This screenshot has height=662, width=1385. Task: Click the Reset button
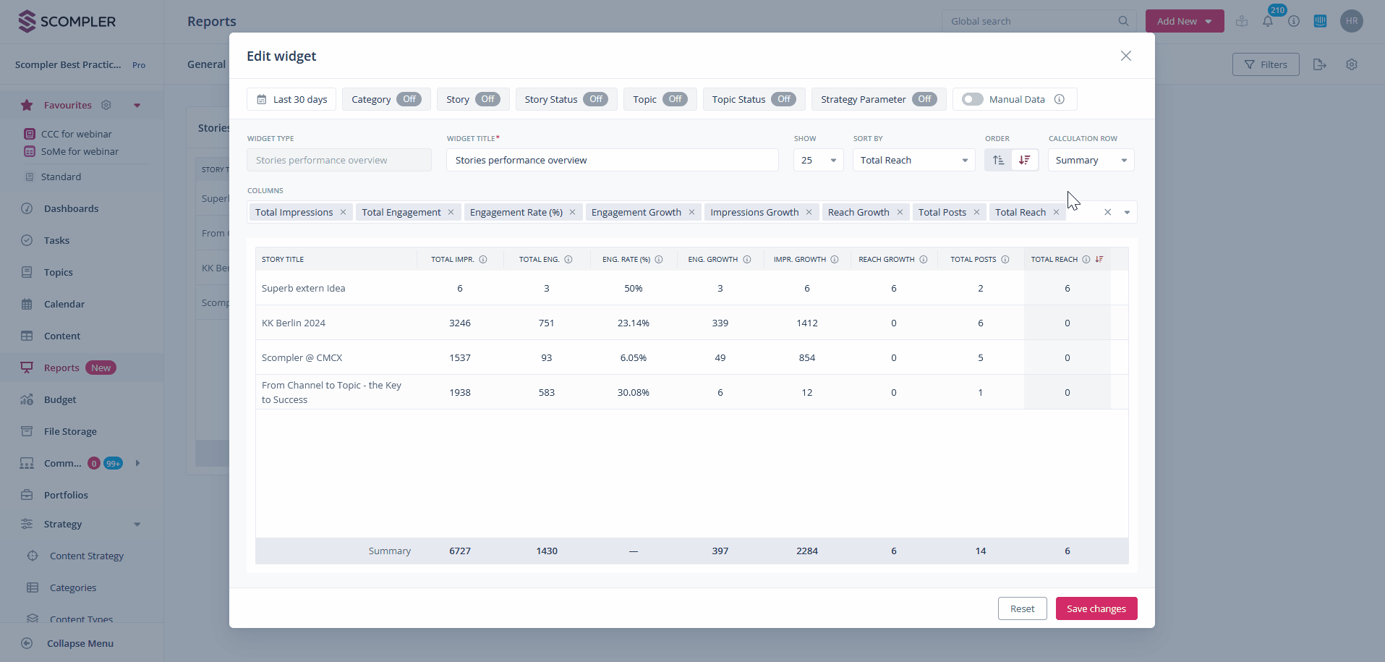(x=1022, y=608)
